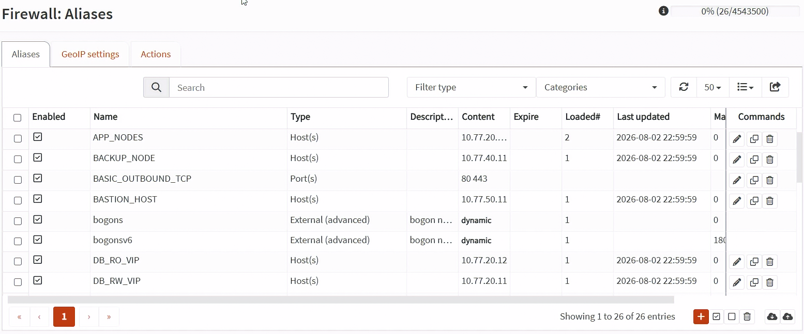
Task: Toggle enabled state of APP_NODES
Action: point(37,137)
